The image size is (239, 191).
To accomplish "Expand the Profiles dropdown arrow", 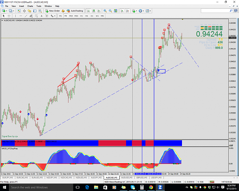I will click(x=13, y=11).
